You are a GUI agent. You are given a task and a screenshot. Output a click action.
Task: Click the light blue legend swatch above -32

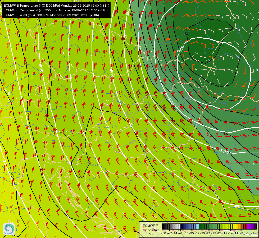tap(198, 227)
